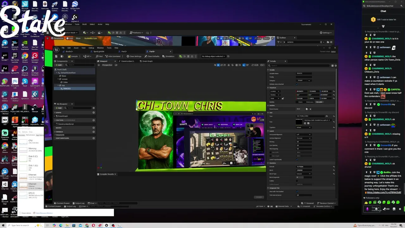The image size is (405, 228).
Task: Open the Typeface dropdown
Action: click(x=304, y=127)
